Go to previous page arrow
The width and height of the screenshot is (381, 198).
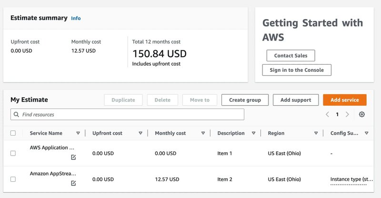pos(327,114)
